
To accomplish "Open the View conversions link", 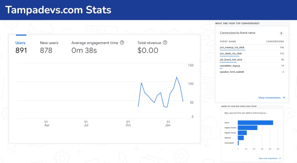I will [269, 98].
